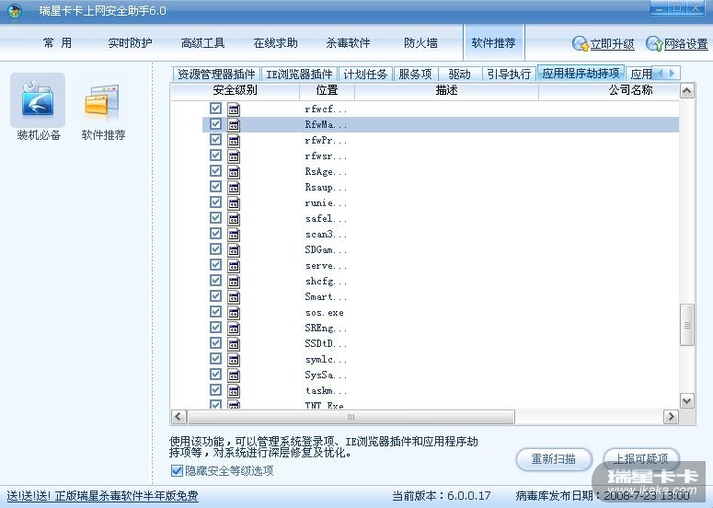Click the Rising Kaka logo in title bar
The image size is (713, 508).
pyautogui.click(x=15, y=10)
